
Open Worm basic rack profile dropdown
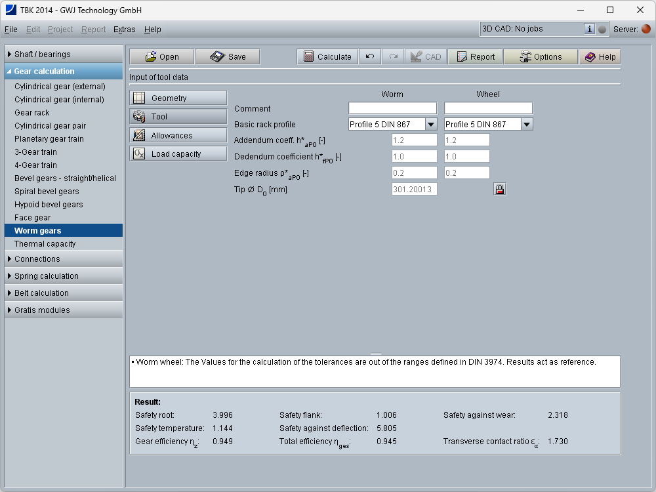point(431,125)
